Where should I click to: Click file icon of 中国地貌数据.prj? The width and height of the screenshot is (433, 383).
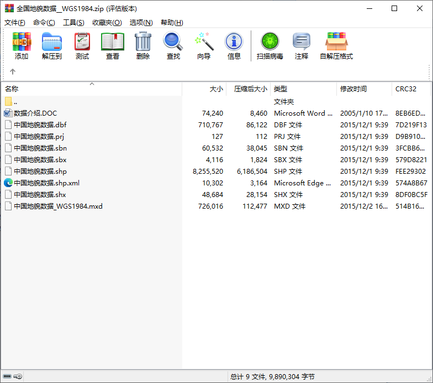coord(8,136)
